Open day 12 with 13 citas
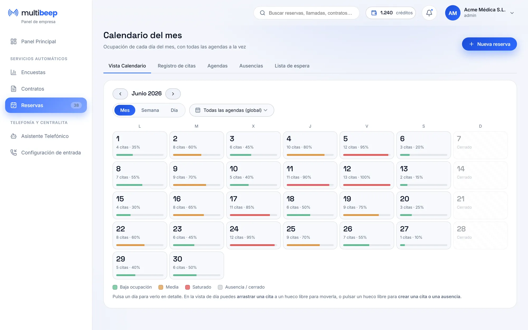 click(x=367, y=175)
